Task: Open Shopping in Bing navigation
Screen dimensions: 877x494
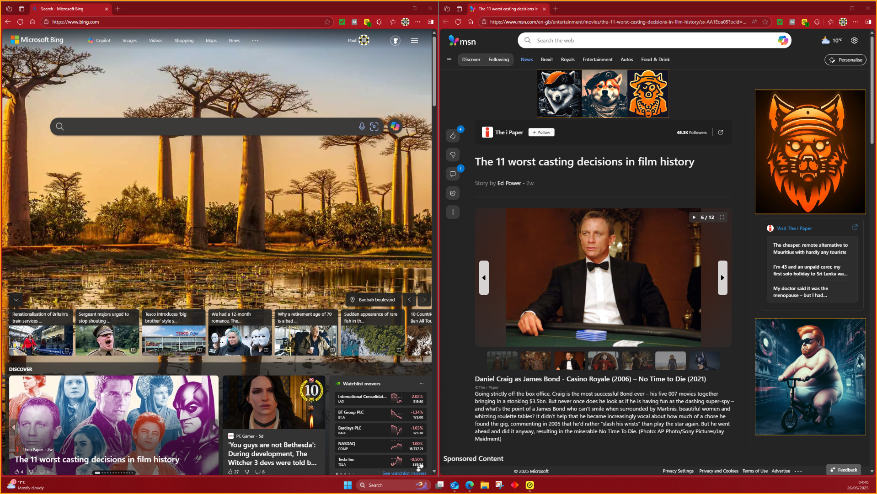Action: [x=184, y=41]
